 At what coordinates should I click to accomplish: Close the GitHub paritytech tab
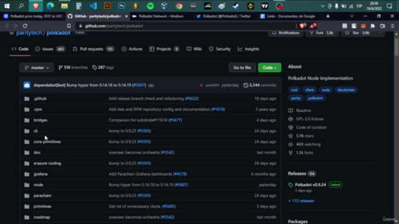pyautogui.click(x=126, y=16)
